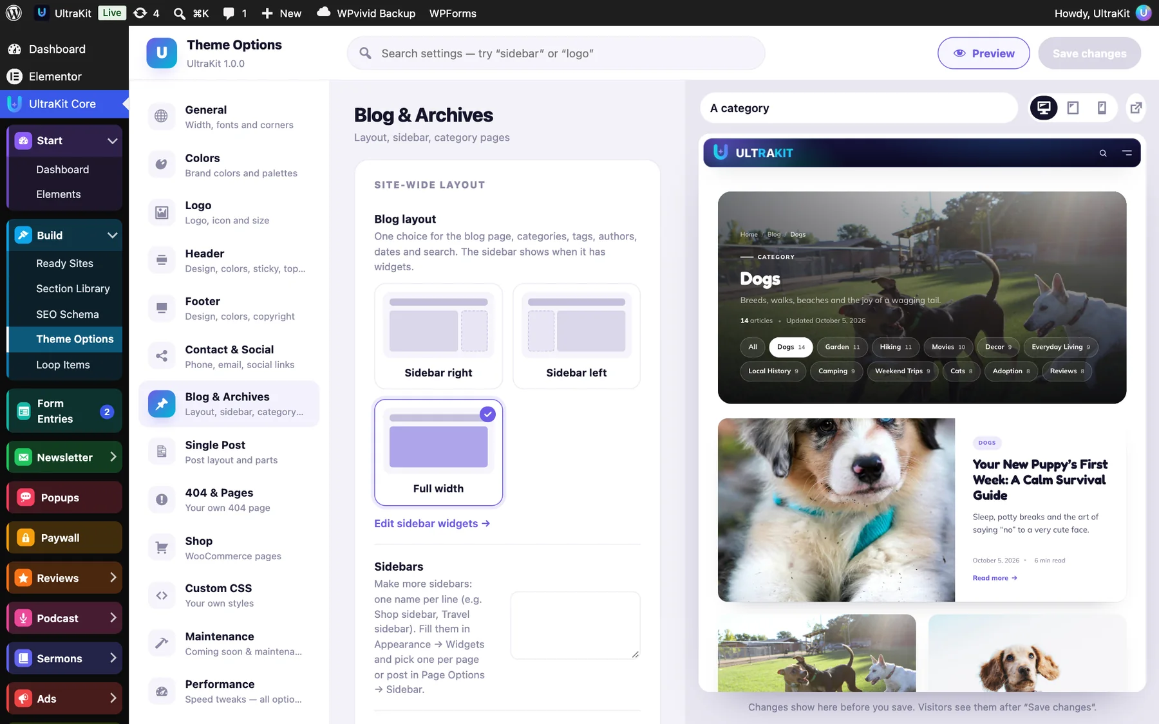1159x724 pixels.
Task: Click the Preview button
Action: coord(984,53)
